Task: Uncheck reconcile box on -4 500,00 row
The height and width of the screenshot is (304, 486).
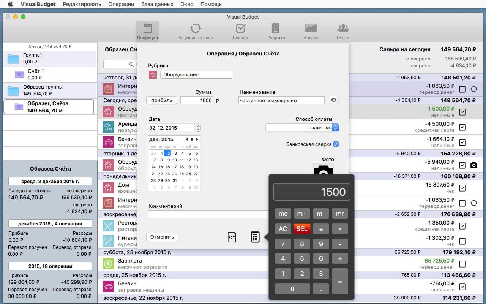Action: (x=462, y=127)
